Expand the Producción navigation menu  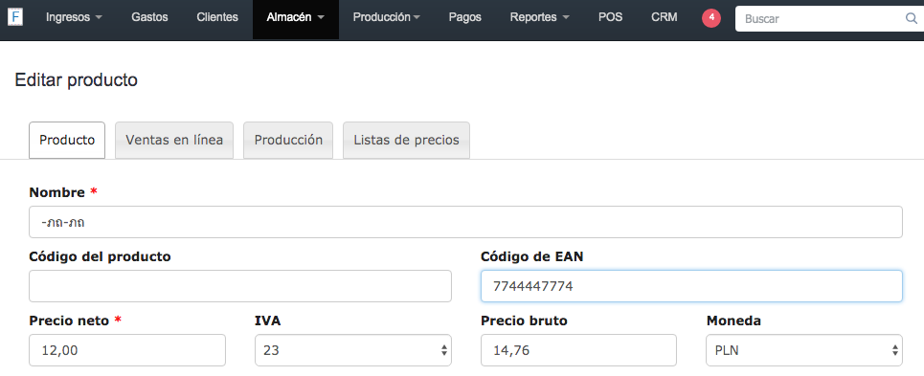(x=387, y=17)
